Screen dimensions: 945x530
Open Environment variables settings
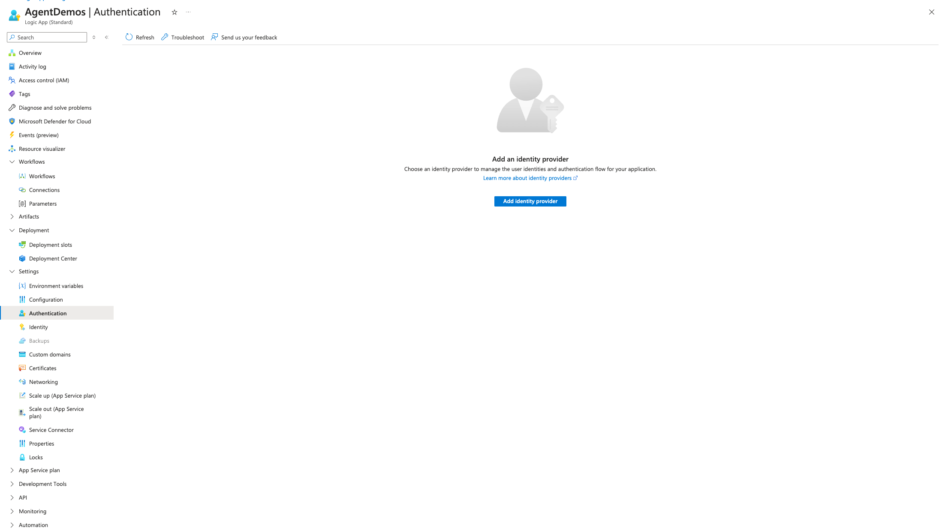point(56,286)
